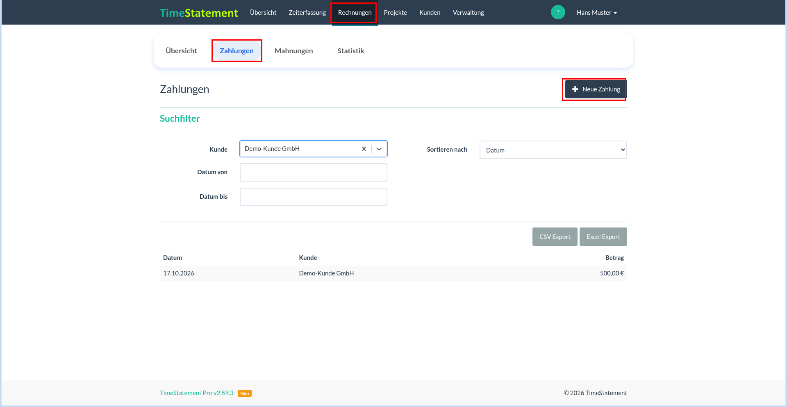Export payments with CSV Export
Screen dimensions: 787x407
(x=555, y=237)
